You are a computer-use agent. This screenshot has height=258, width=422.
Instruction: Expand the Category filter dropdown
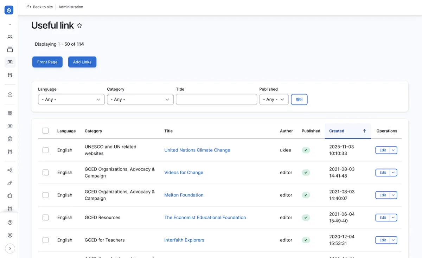pyautogui.click(x=140, y=99)
